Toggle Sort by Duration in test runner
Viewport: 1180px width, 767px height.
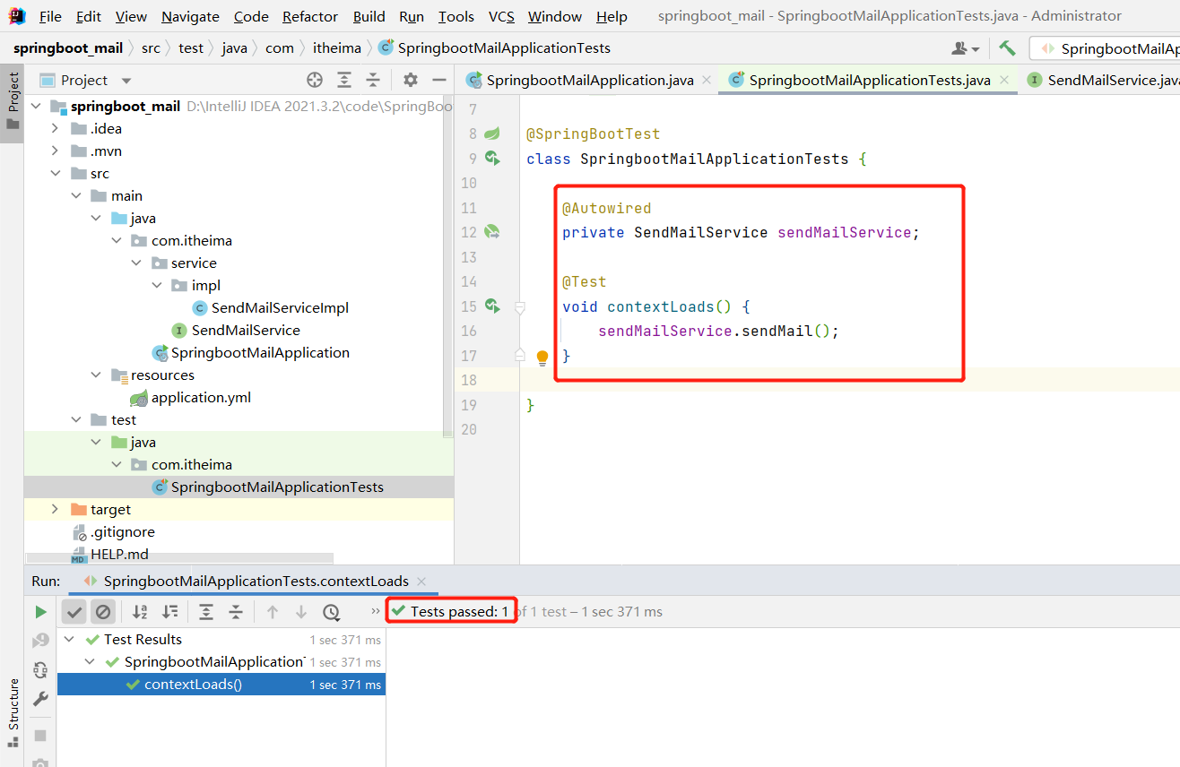point(169,612)
